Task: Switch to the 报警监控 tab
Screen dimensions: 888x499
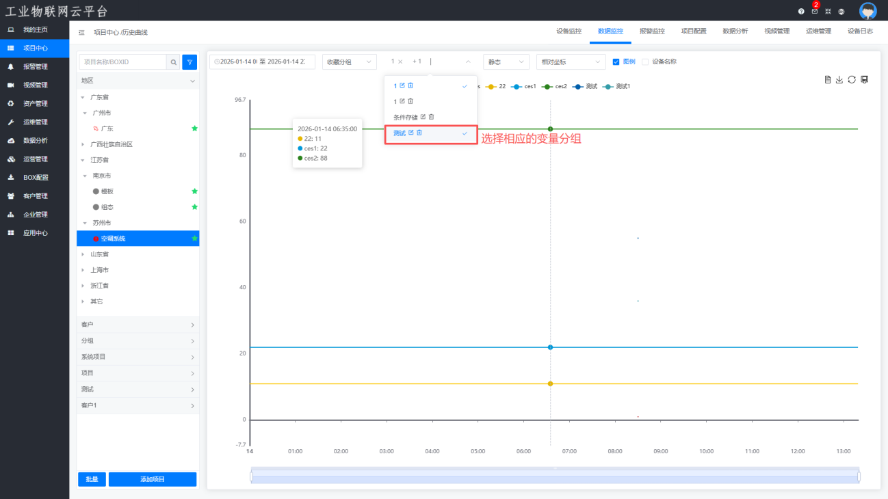Action: point(652,31)
